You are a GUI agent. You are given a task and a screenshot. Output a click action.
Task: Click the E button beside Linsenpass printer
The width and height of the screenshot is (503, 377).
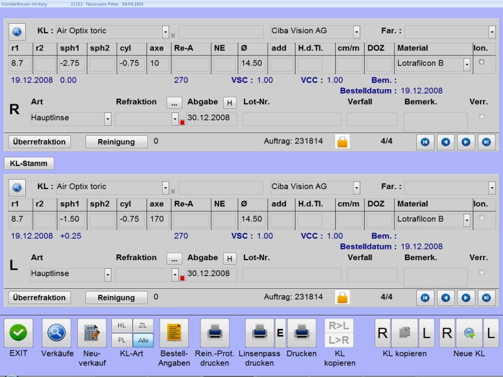click(280, 333)
